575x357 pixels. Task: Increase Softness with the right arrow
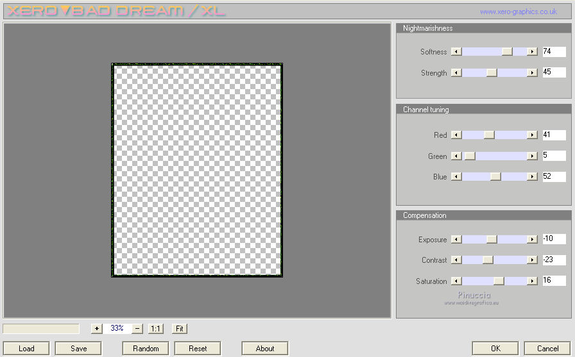coord(532,52)
